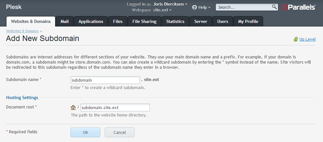Open the site.ext webspace dropdown

(x=162, y=10)
